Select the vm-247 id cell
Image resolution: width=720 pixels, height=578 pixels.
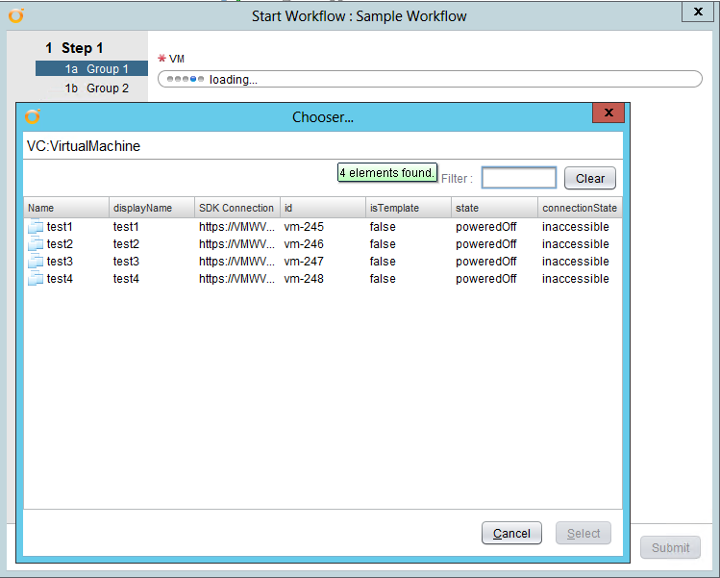(x=304, y=262)
